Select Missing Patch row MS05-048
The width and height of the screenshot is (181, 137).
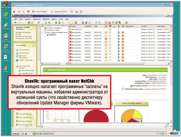(120, 60)
